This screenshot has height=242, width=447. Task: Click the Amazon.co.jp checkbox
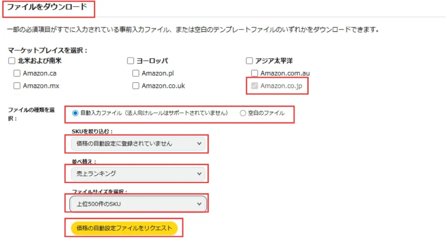coord(254,86)
